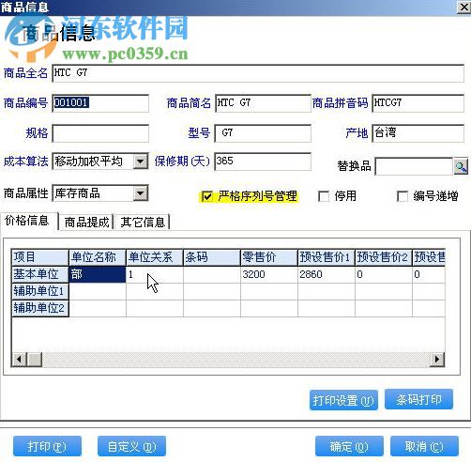
Task: Open the 商品提成 tab
Action: point(86,223)
